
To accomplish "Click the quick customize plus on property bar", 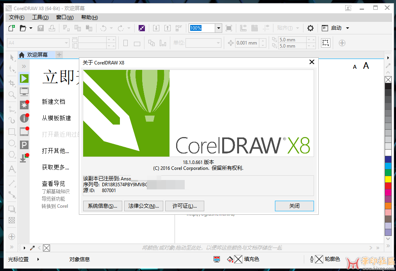I will point(342,43).
